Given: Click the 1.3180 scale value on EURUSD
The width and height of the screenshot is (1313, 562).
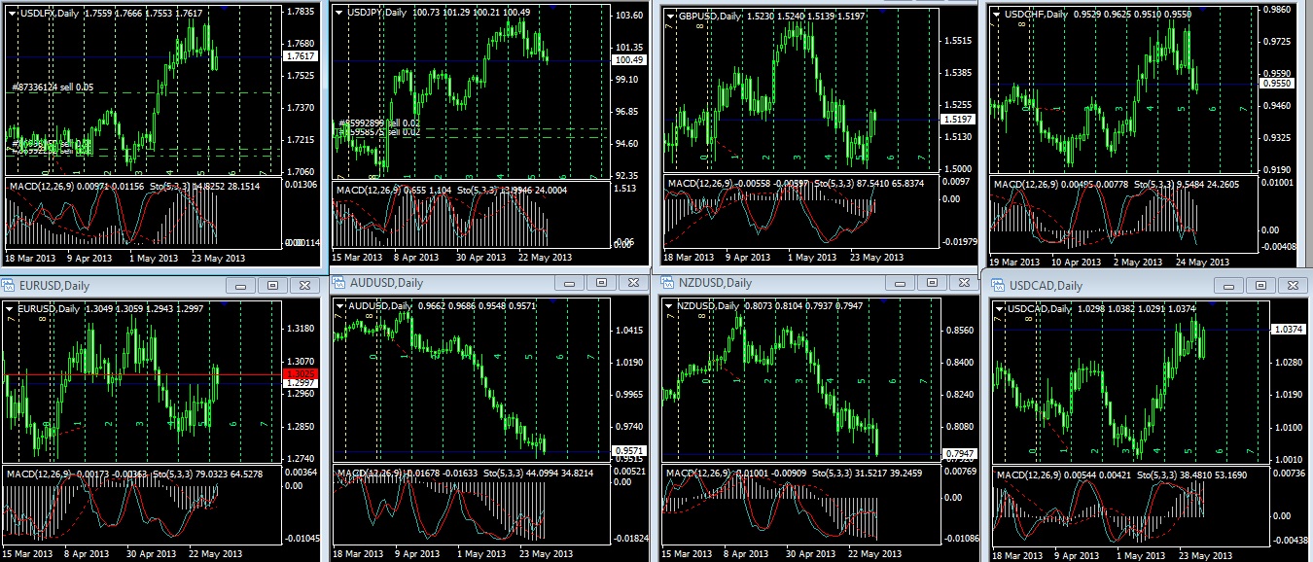Looking at the screenshot, I should [x=302, y=329].
